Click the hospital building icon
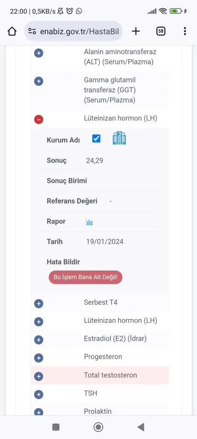197x439 pixels. [119, 138]
